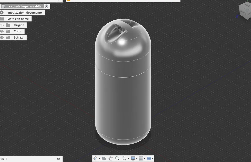The height and width of the screenshot is (162, 251).
Task: Open Impostazioni documento
Action: (25, 13)
